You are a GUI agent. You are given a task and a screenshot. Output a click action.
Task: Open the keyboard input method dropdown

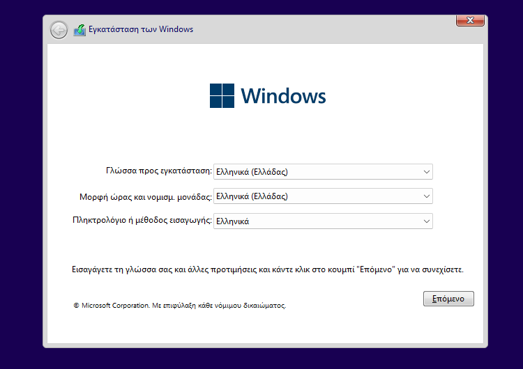point(323,221)
